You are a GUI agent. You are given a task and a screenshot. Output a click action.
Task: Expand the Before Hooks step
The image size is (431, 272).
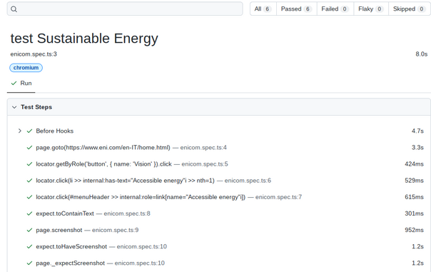tap(19, 131)
